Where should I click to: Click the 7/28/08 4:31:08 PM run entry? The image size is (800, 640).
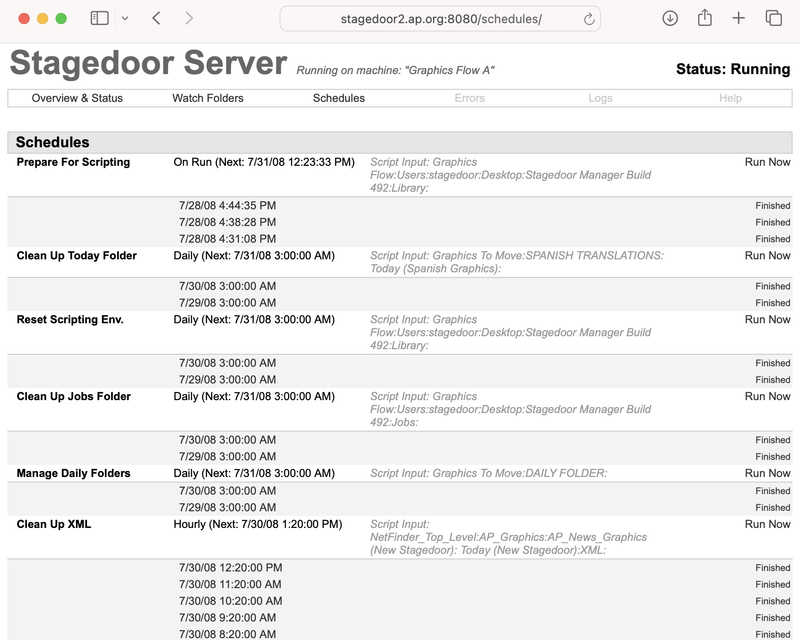(x=227, y=239)
